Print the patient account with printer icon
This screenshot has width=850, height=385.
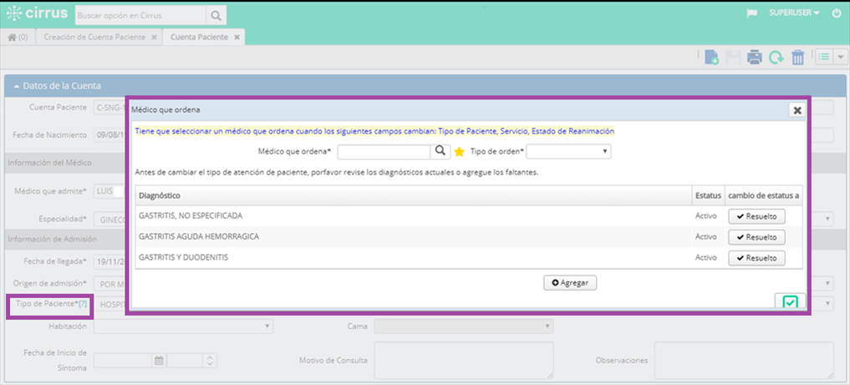click(x=755, y=57)
